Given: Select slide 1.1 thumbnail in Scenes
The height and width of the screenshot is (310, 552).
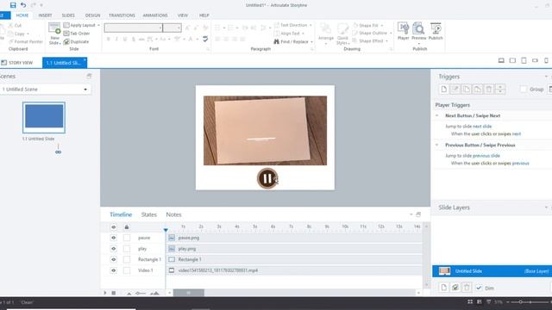Looking at the screenshot, I should (x=44, y=117).
